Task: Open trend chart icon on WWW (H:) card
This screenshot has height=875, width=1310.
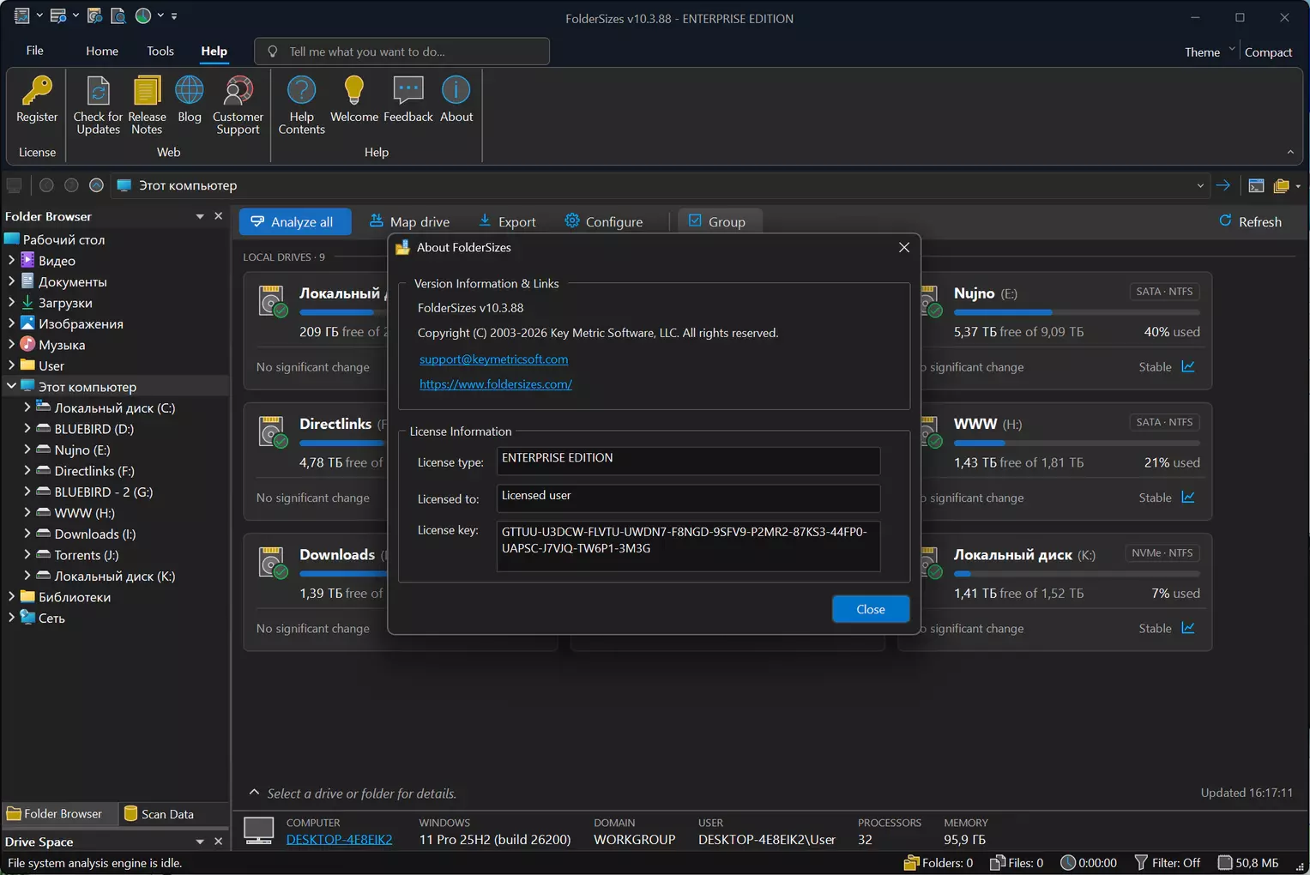Action: pos(1188,498)
